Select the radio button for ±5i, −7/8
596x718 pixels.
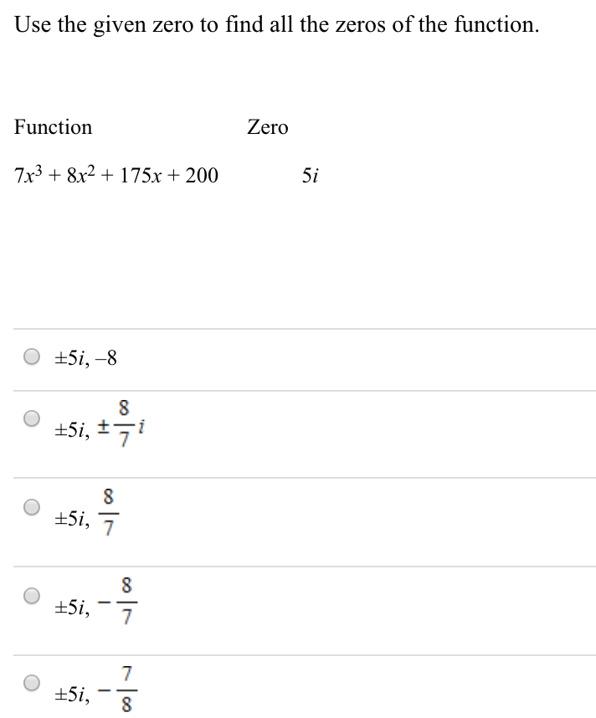(31, 683)
